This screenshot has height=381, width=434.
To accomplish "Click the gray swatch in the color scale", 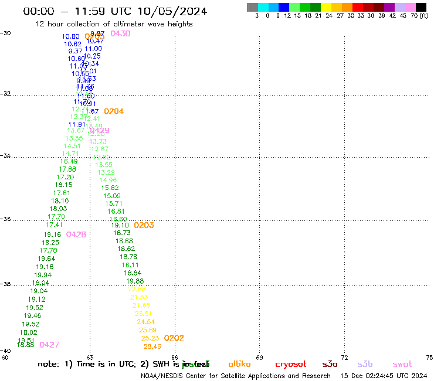I will (x=253, y=7).
